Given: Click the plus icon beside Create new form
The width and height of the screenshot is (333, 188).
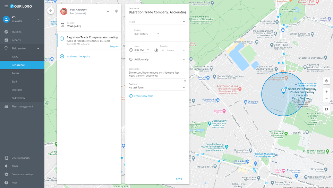Looking at the screenshot, I should point(131,96).
